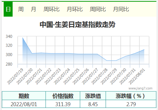158x110 pixels.
Task: Click the 2022/07/25 x-axis date label
Action: coord(71,76)
